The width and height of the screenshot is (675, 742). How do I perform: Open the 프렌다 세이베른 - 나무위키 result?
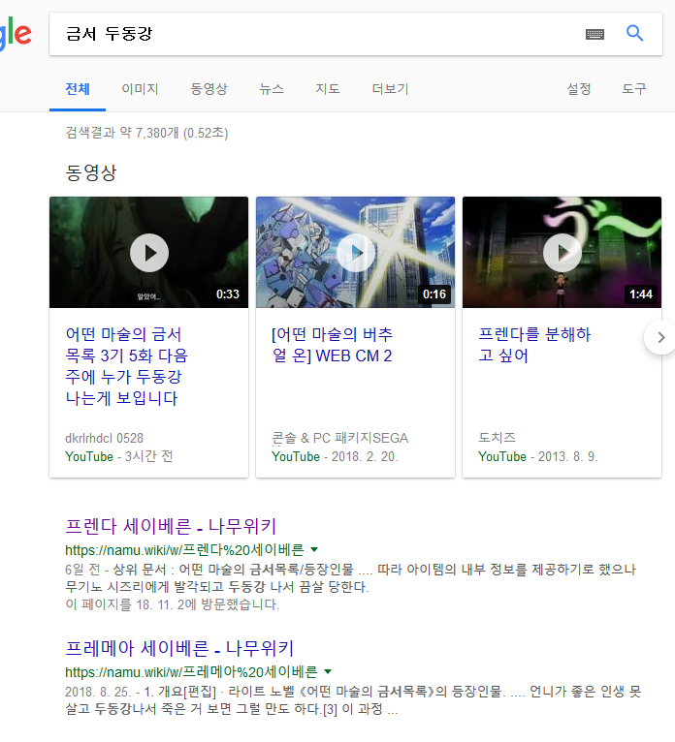(171, 527)
